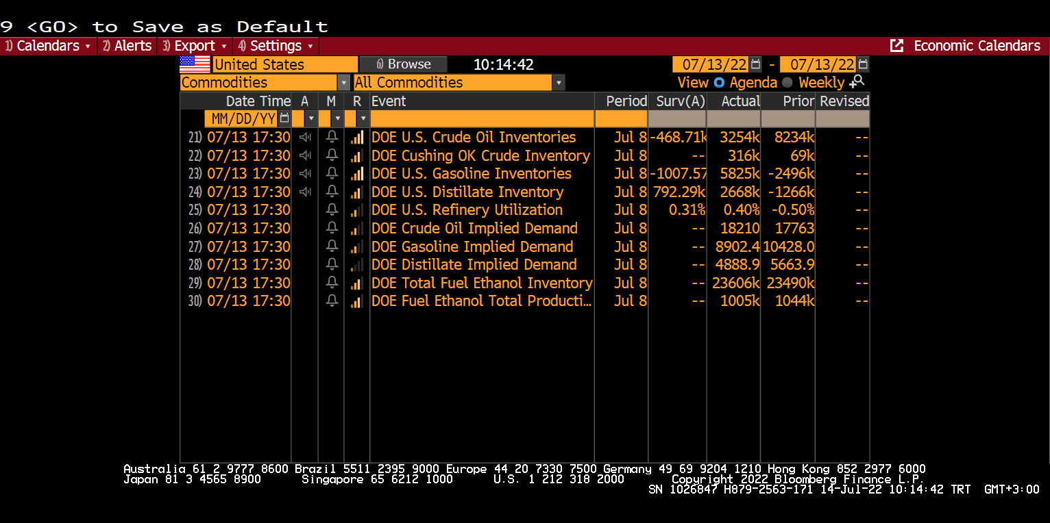
Task: Open the R column filter dropdown
Action: pos(363,118)
